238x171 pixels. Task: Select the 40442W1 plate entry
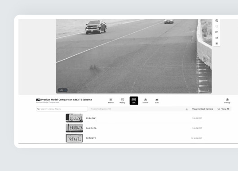click(135, 118)
